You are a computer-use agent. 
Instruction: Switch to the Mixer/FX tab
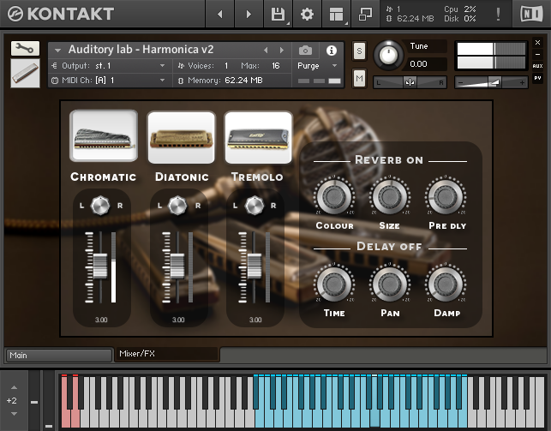[167, 354]
